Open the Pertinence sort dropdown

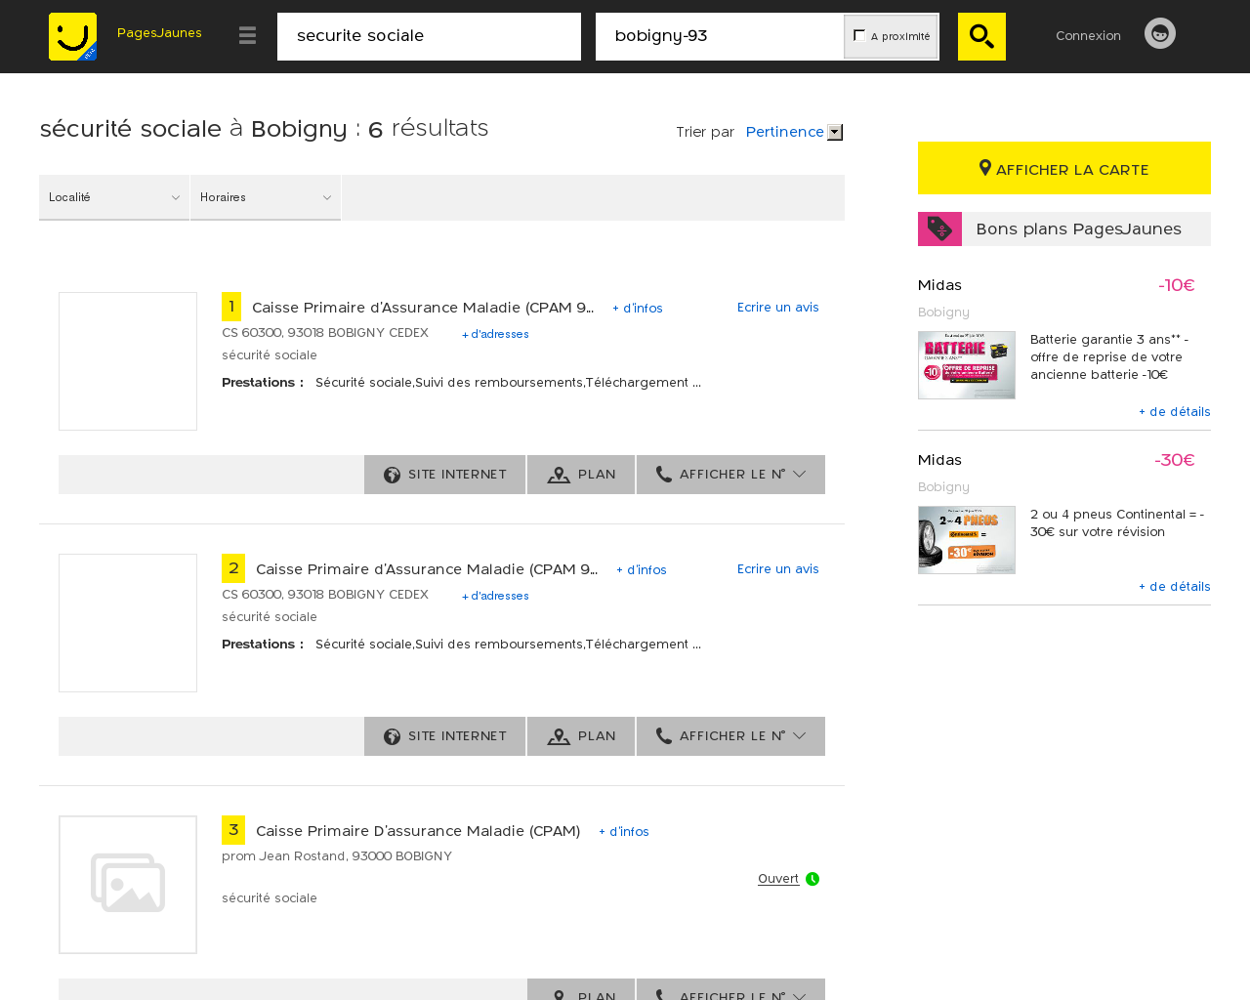tap(794, 132)
